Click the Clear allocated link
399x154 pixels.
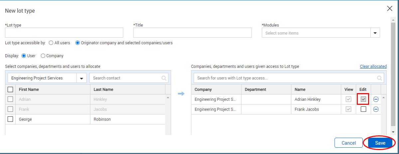pyautogui.click(x=373, y=67)
